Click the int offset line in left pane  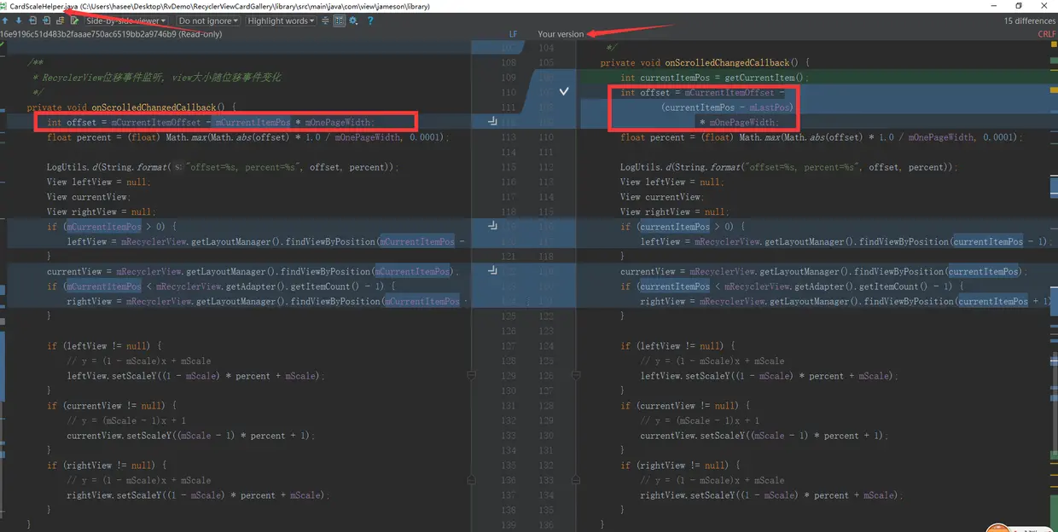(x=210, y=122)
